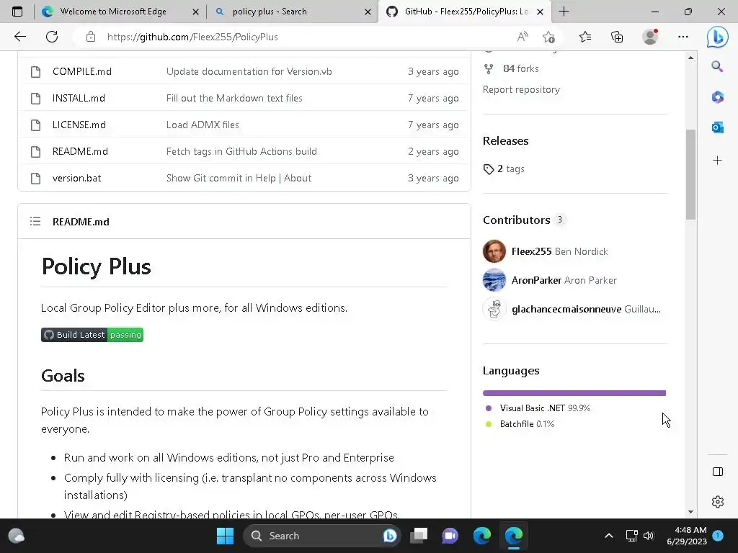Toggle sidebar visibility icon
The height and width of the screenshot is (553, 738).
[717, 472]
